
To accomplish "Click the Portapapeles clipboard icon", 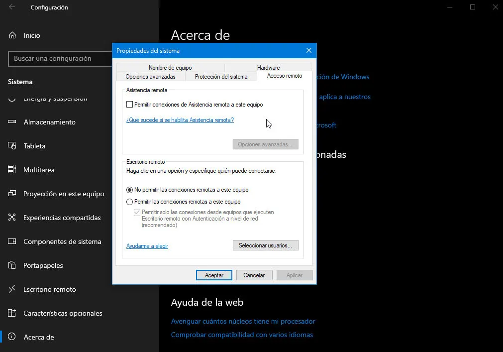I will tap(12, 265).
